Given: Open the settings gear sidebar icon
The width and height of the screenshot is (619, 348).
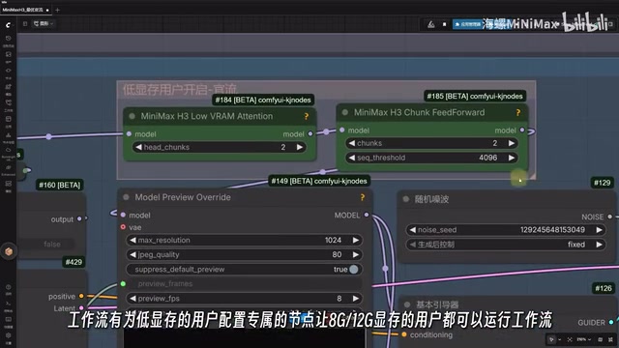Looking at the screenshot, I should coord(9,335).
